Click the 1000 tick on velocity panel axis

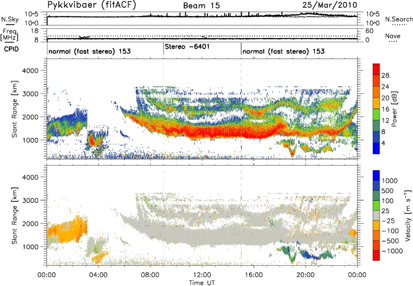[x=30, y=247]
